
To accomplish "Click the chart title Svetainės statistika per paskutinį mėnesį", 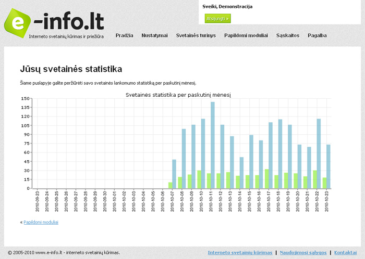I will coord(178,95).
